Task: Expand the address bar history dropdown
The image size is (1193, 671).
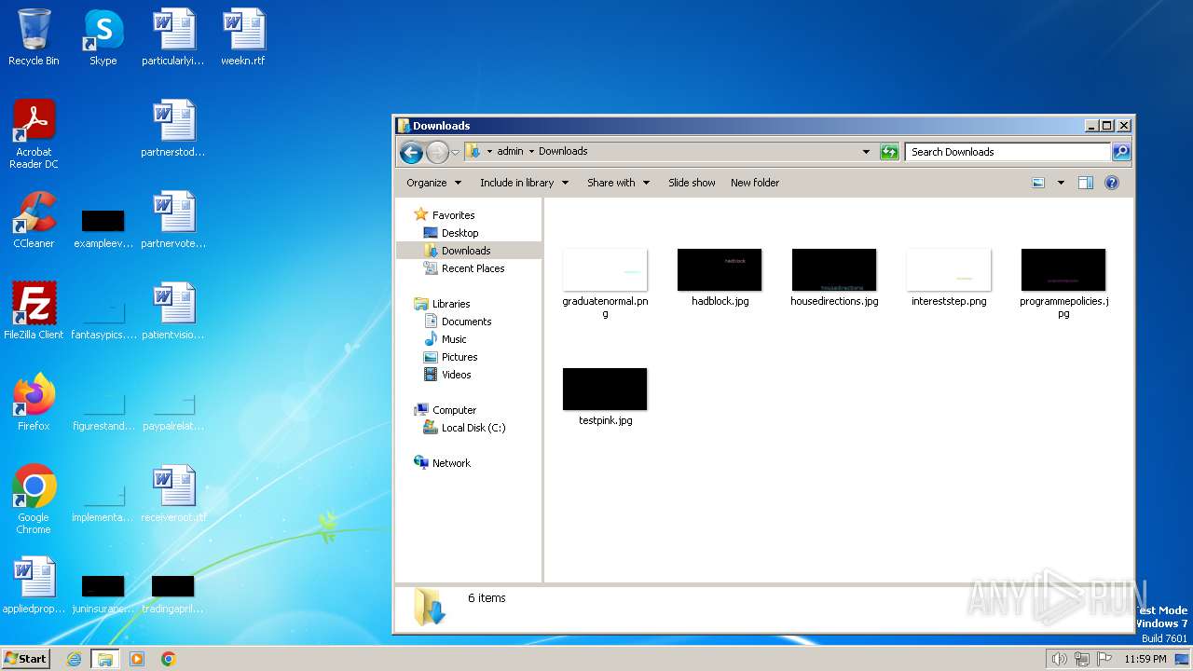Action: pos(866,152)
